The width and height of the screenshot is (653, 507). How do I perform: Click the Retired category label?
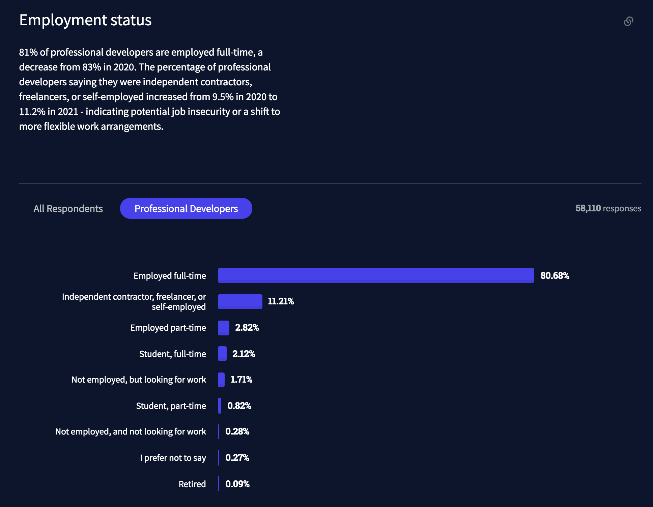(192, 484)
